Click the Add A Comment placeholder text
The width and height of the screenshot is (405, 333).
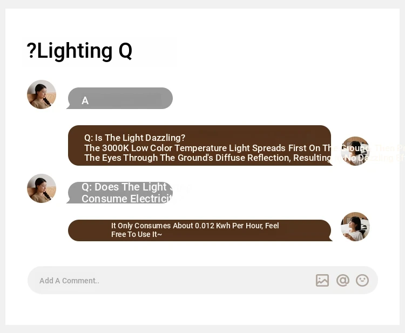tap(69, 281)
